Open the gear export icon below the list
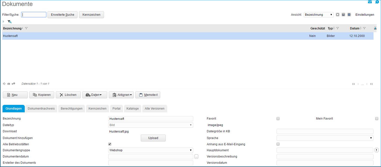The width and height of the screenshot is (381, 167). coord(13,83)
